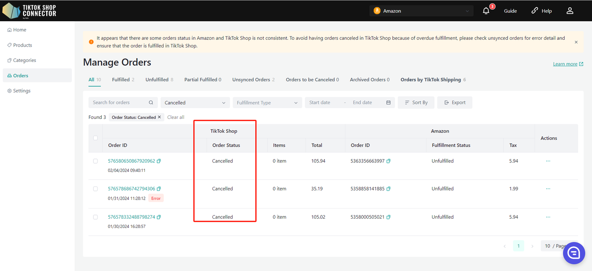Click the Search for orders field
This screenshot has width=592, height=271.
[x=119, y=103]
